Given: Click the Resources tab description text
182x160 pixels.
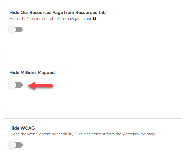Looking at the screenshot, I should 50,19.
